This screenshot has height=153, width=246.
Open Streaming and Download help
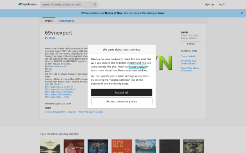(x=188, y=62)
